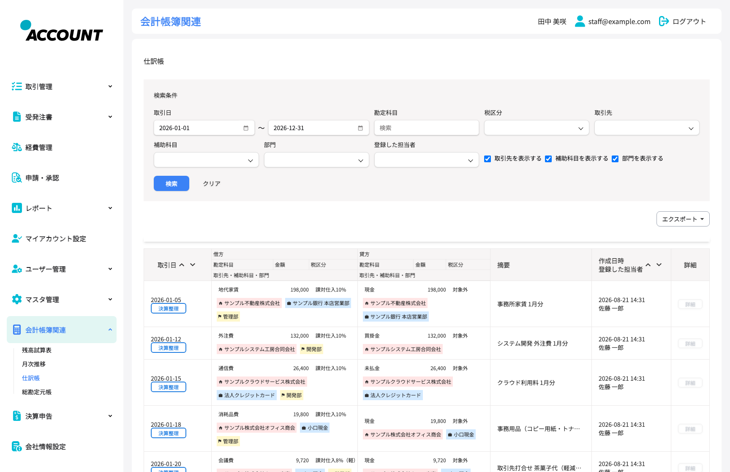Click the 経費管理 scales icon

[17, 147]
